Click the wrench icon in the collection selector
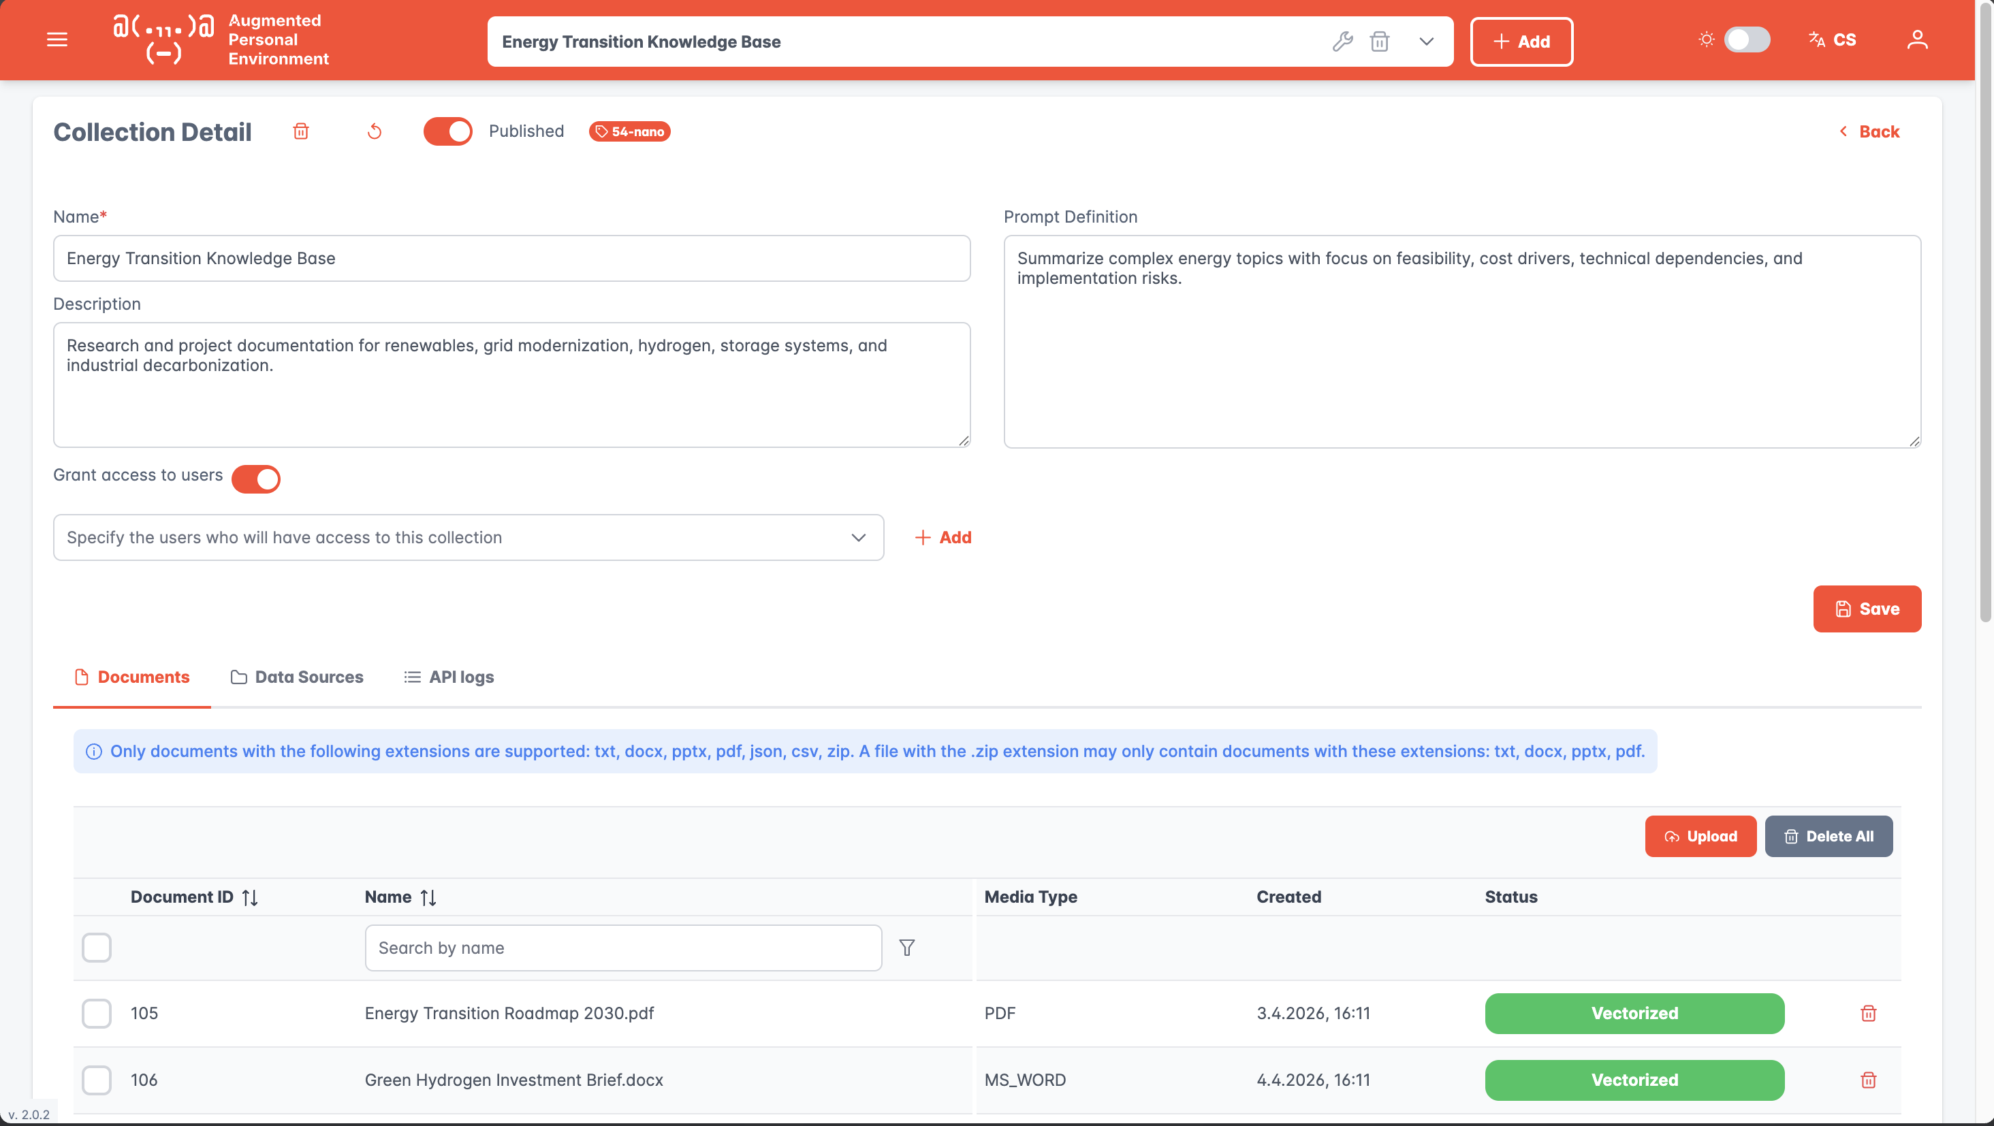The image size is (1994, 1126). pyautogui.click(x=1342, y=41)
